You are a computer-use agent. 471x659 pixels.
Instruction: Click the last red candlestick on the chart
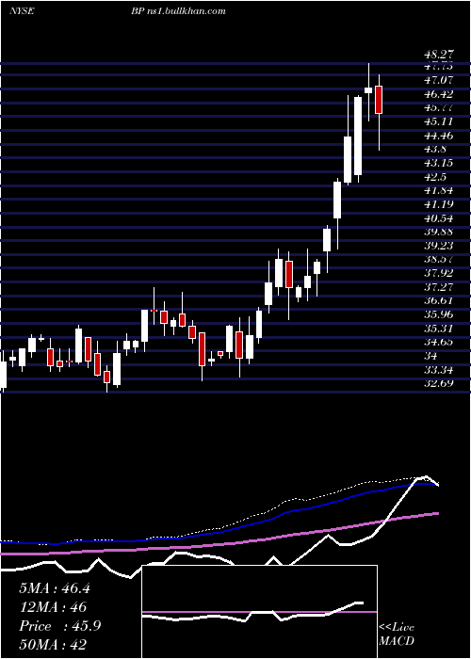(379, 100)
